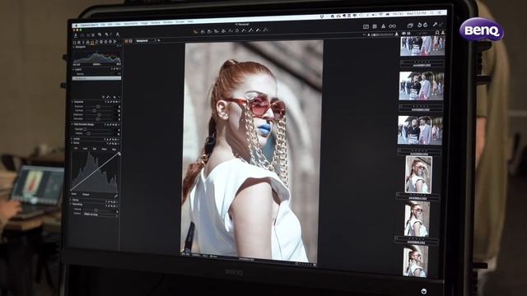Select the Pan hand cursor tool
This screenshot has width=527, height=296.
click(x=203, y=31)
